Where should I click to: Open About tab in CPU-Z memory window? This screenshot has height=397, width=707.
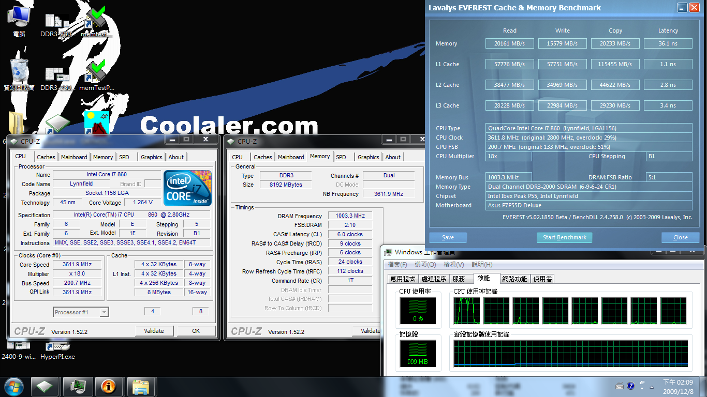pos(393,157)
